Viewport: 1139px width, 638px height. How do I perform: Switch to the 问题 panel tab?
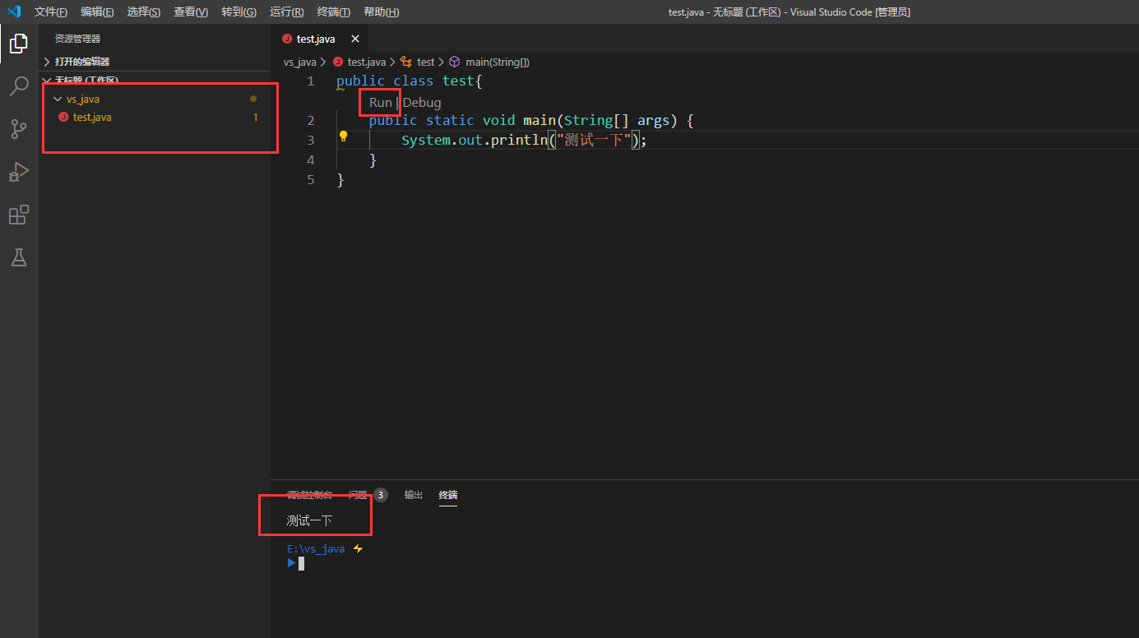click(357, 494)
